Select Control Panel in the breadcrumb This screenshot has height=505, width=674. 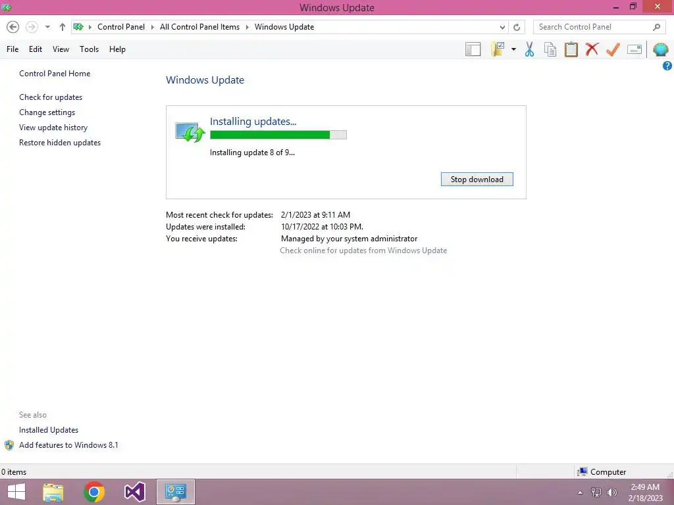(x=121, y=27)
